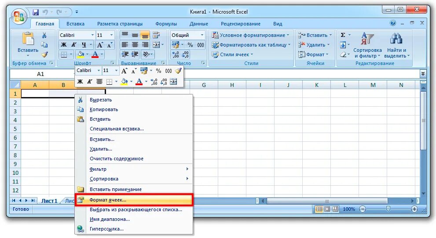This screenshot has width=436, height=238.
Task: Increase decimal places in ribbon Число group
Action: (x=175, y=54)
